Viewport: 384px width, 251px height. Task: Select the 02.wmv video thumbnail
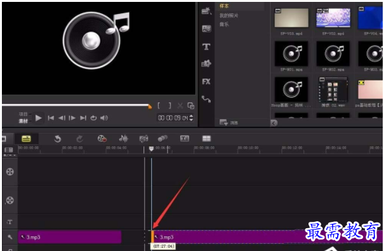click(x=333, y=89)
